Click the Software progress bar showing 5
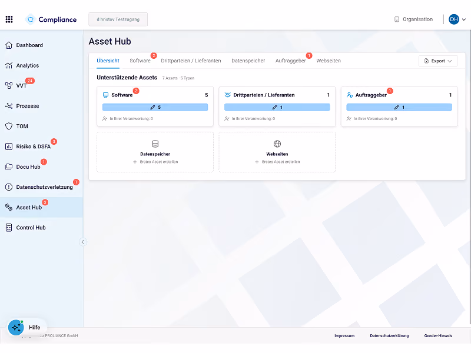The image size is (471, 353). [155, 108]
